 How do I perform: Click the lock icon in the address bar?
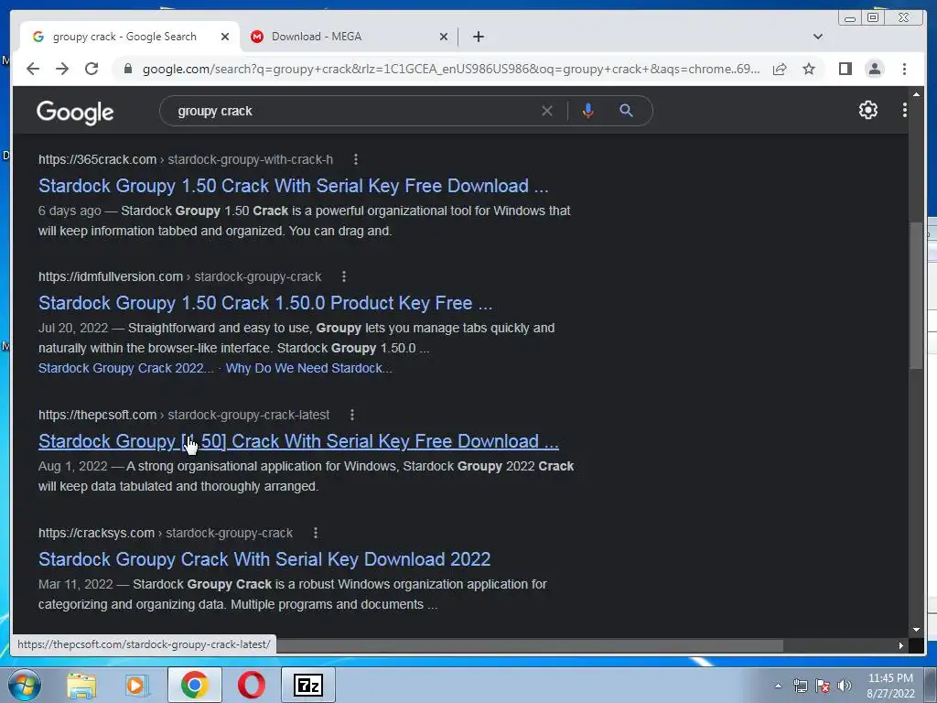click(x=127, y=69)
